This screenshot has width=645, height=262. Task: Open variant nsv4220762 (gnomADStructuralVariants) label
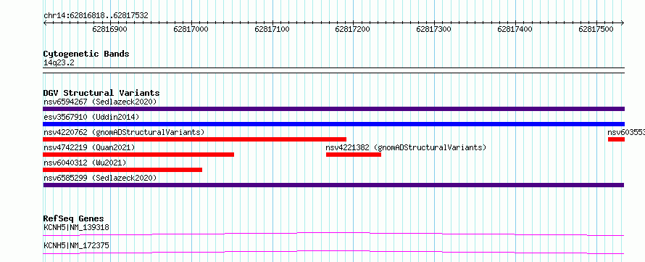click(124, 132)
